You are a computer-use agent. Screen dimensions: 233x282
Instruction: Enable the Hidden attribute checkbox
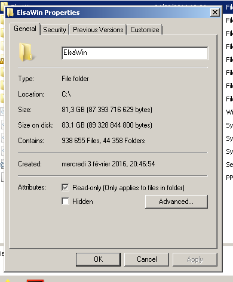(x=65, y=201)
